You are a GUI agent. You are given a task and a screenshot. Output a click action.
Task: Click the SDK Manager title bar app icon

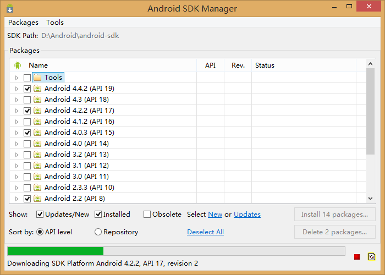9,9
